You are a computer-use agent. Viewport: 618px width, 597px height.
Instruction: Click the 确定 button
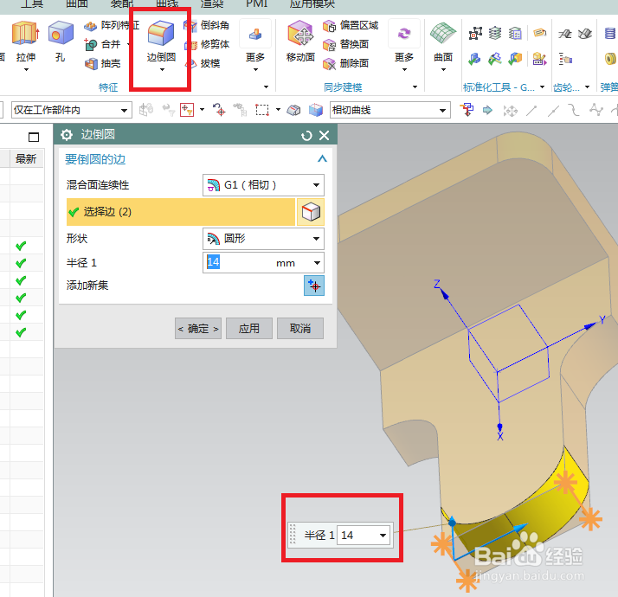[198, 328]
